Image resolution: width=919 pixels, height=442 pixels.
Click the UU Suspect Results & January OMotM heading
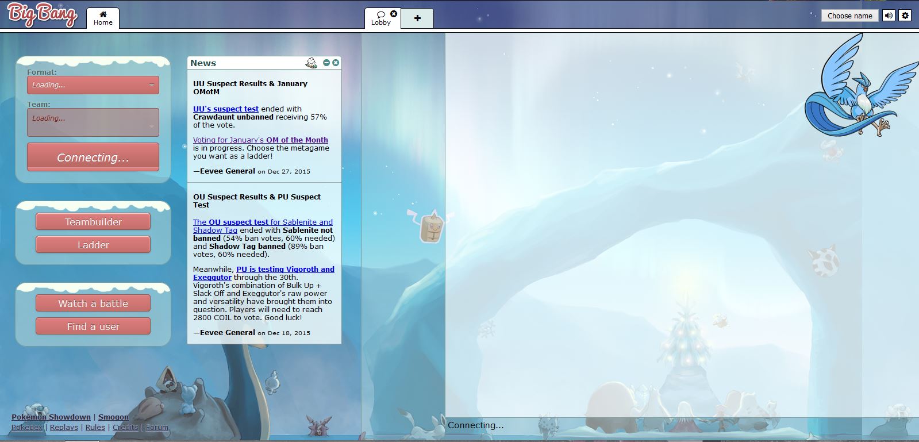tap(250, 87)
